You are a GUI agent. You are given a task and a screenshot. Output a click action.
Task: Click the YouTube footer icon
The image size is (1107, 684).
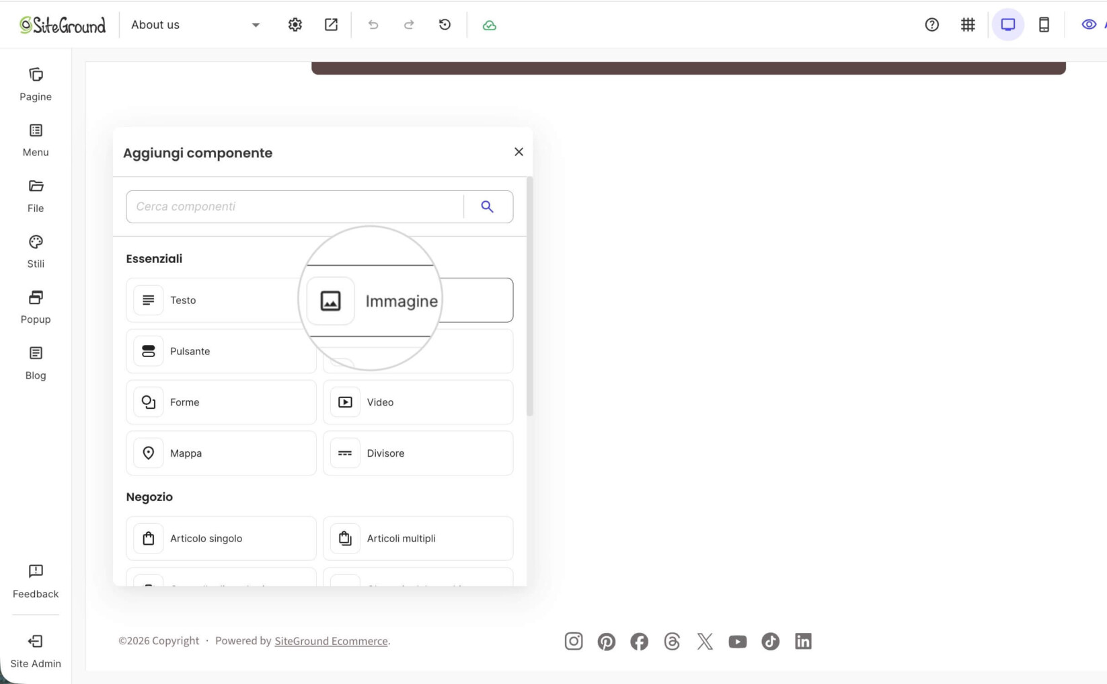[x=738, y=642]
